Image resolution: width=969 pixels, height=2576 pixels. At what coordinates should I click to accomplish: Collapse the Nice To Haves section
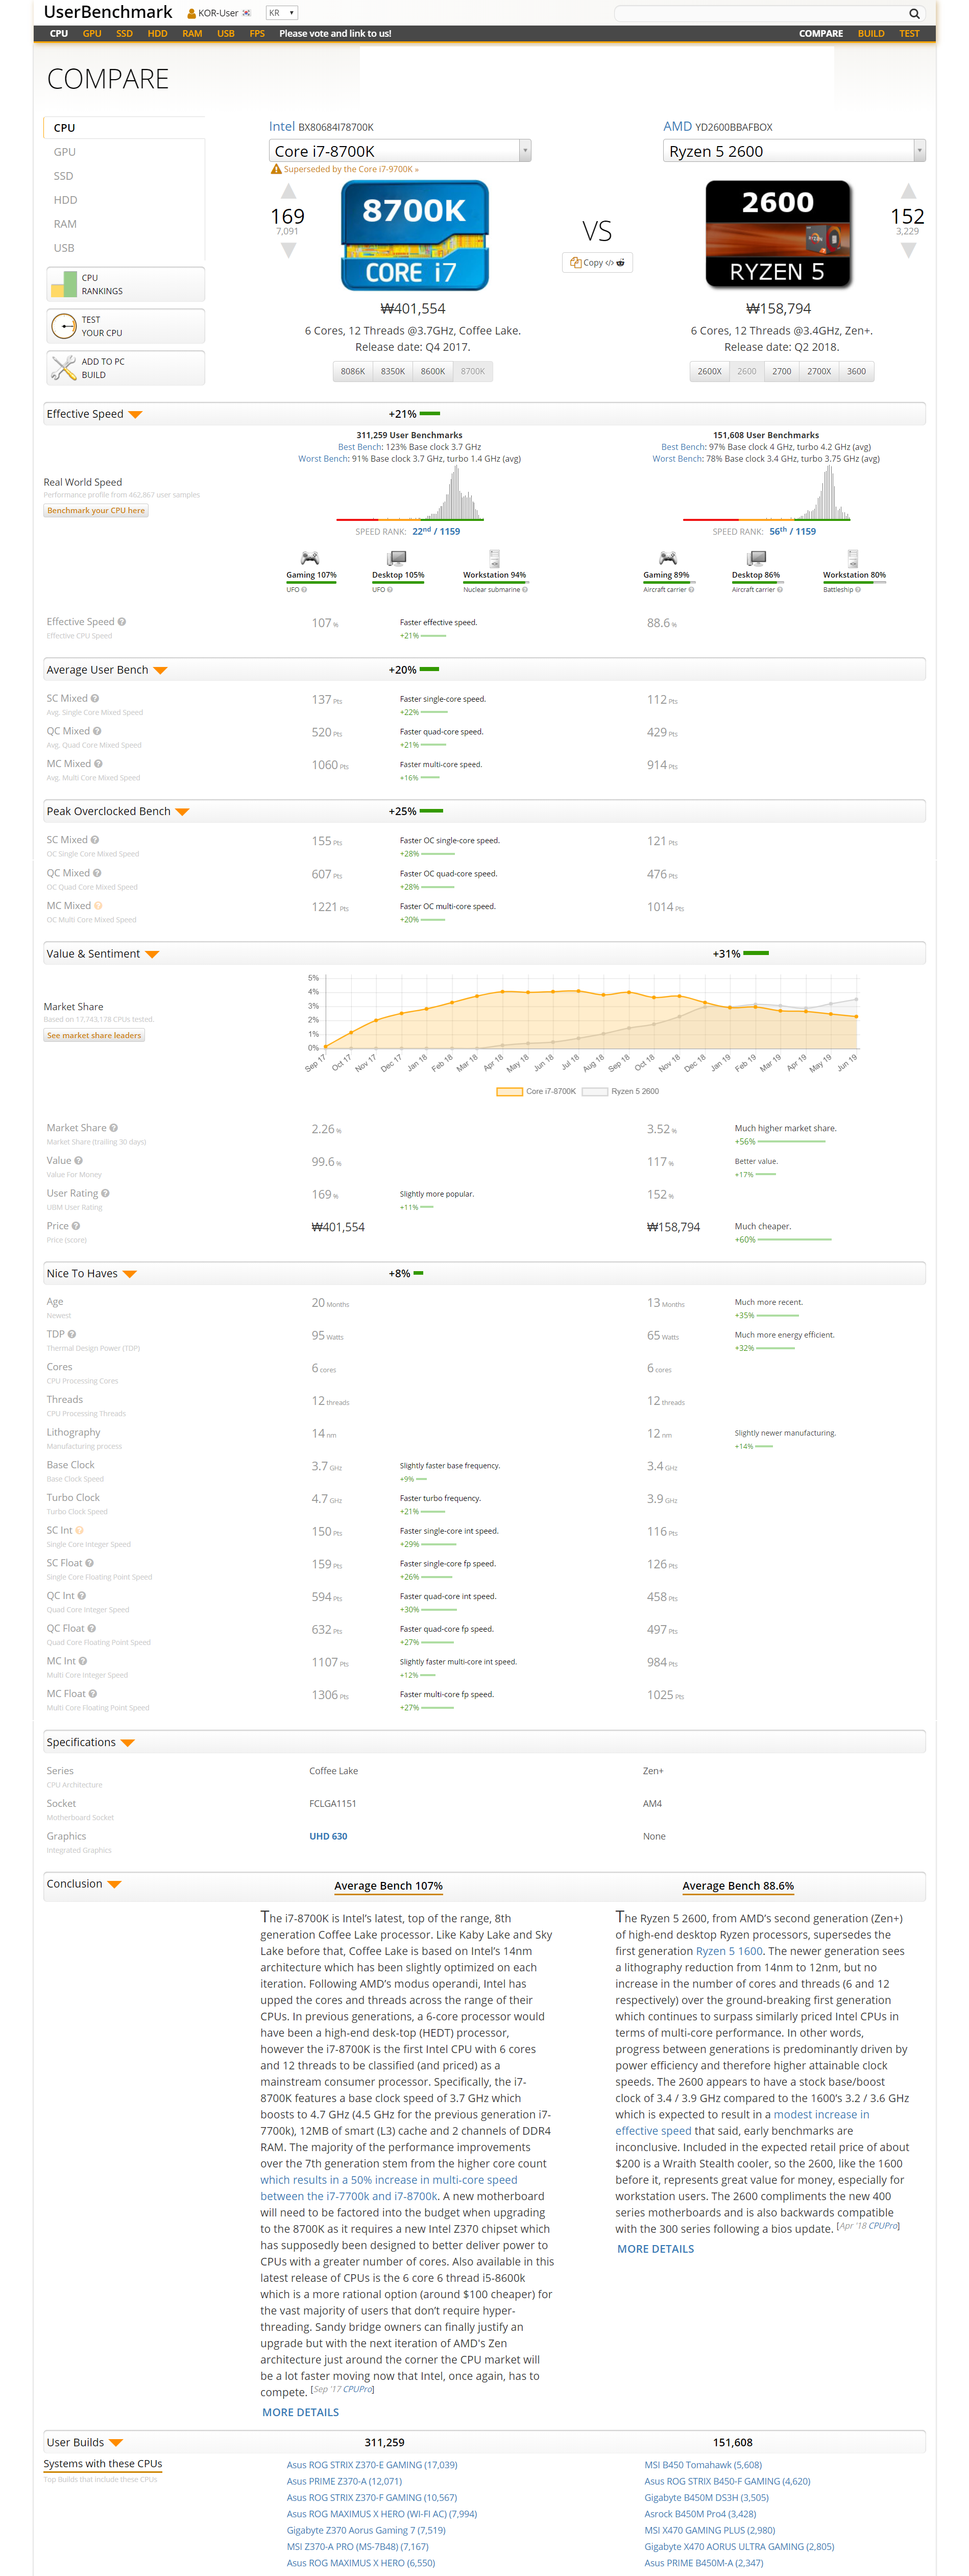130,1275
